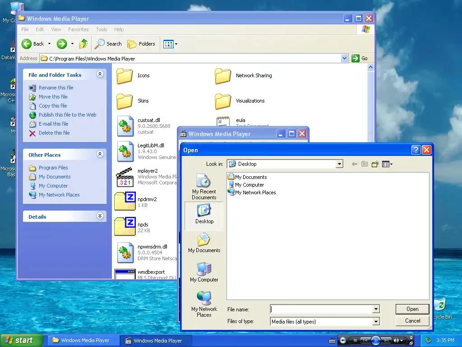The image size is (462, 347).
Task: Select My Network Places in the file list
Action: [252, 192]
